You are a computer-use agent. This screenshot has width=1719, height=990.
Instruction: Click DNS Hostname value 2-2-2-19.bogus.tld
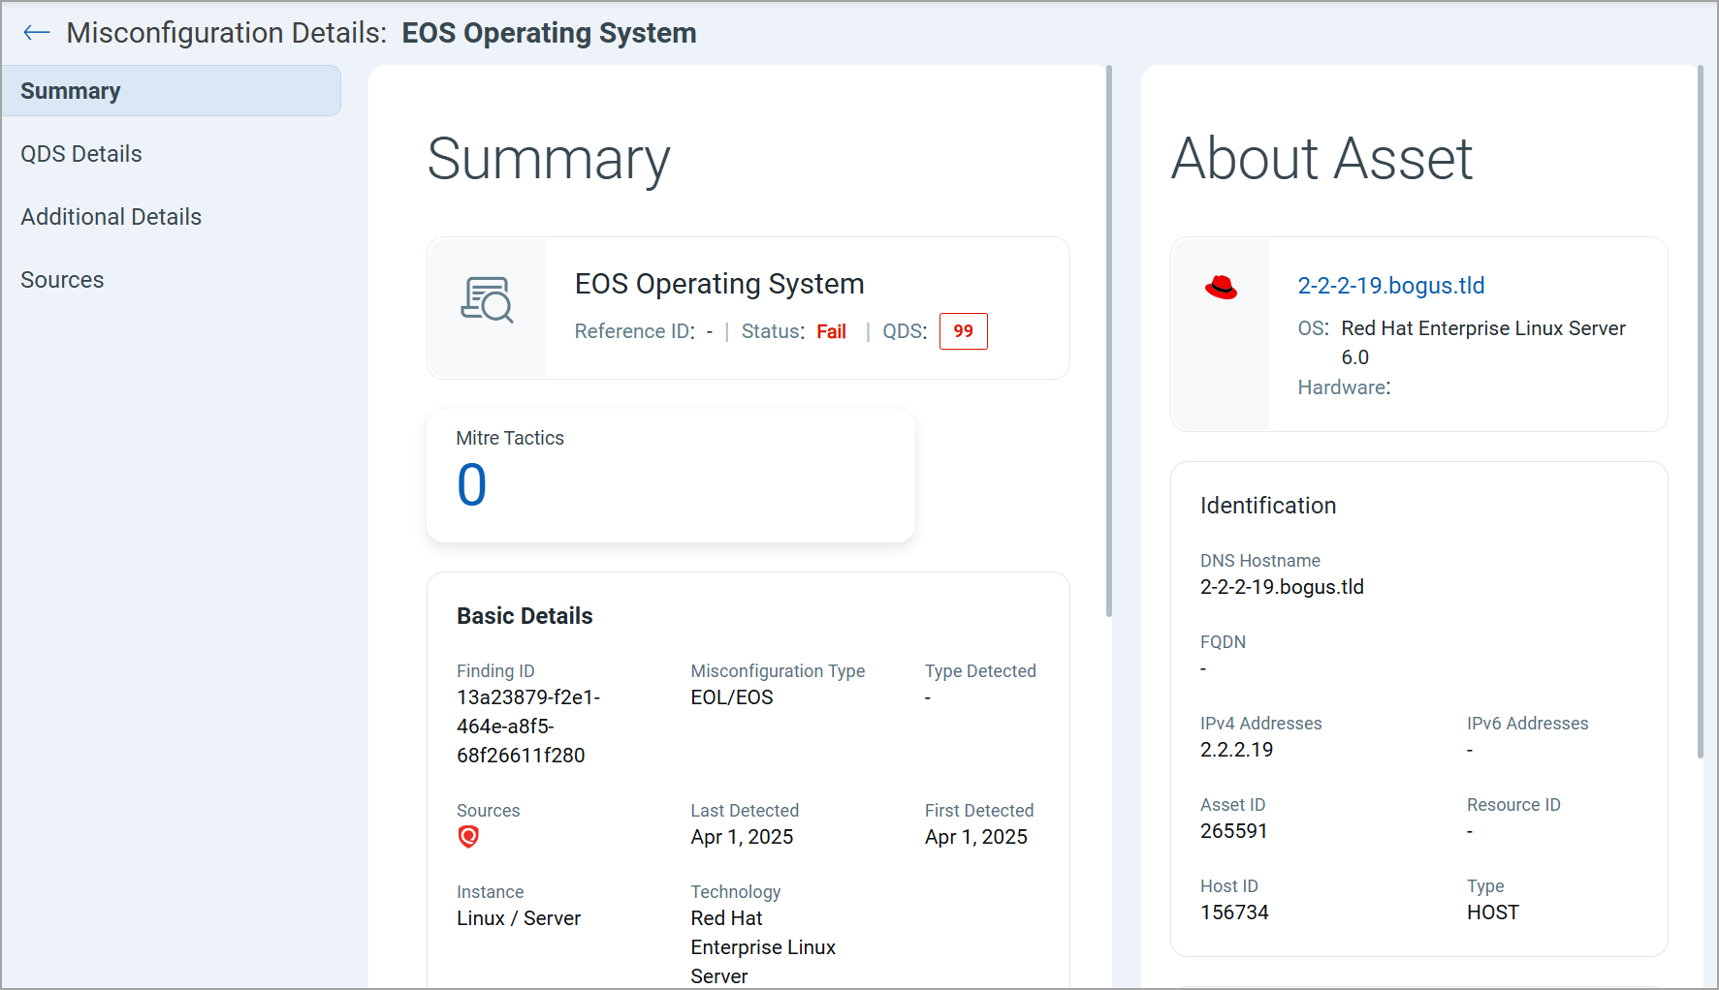click(1282, 587)
